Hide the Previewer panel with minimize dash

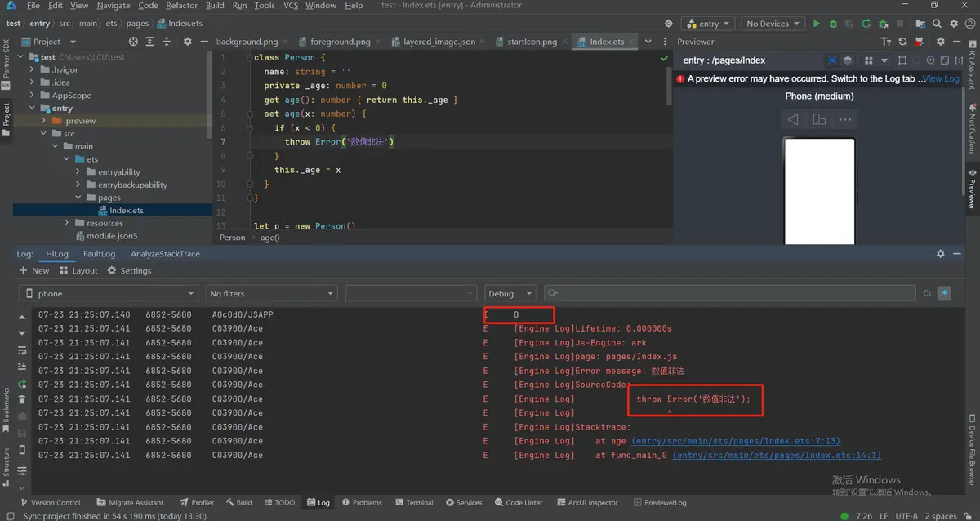(956, 42)
